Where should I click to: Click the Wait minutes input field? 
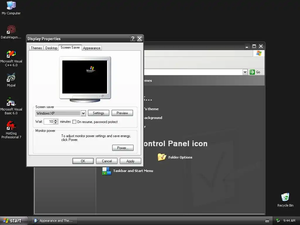[49, 122]
